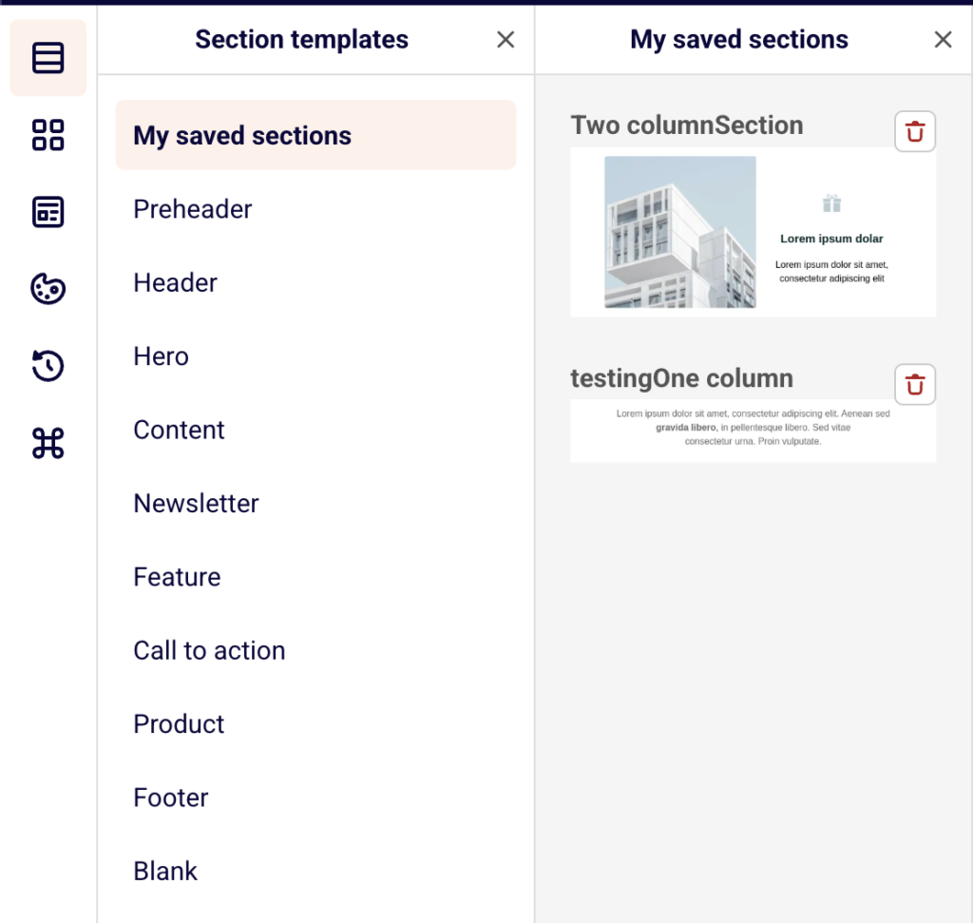This screenshot has height=923, width=973.
Task: Select the Header category
Action: point(315,282)
